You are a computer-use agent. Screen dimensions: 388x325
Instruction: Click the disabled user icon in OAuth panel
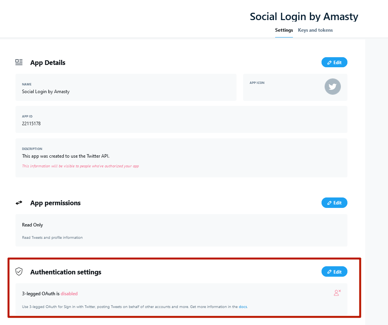coord(337,293)
